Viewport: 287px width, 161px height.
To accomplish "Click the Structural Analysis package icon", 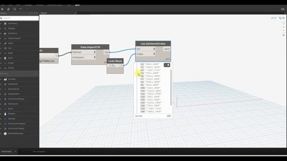I will point(5,123).
